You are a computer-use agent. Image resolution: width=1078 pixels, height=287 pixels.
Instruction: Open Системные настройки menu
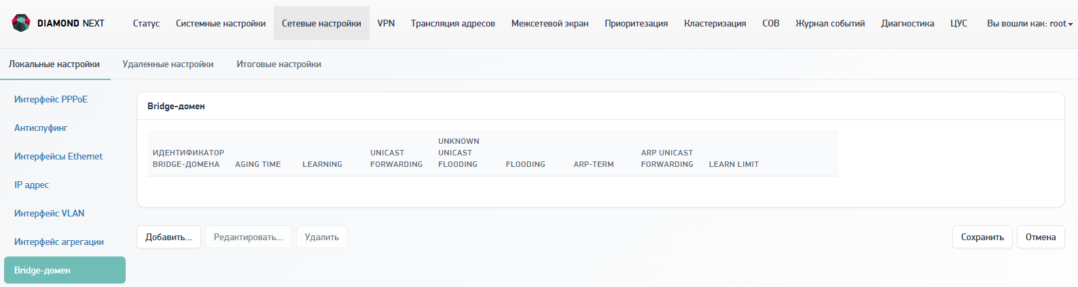click(x=221, y=23)
